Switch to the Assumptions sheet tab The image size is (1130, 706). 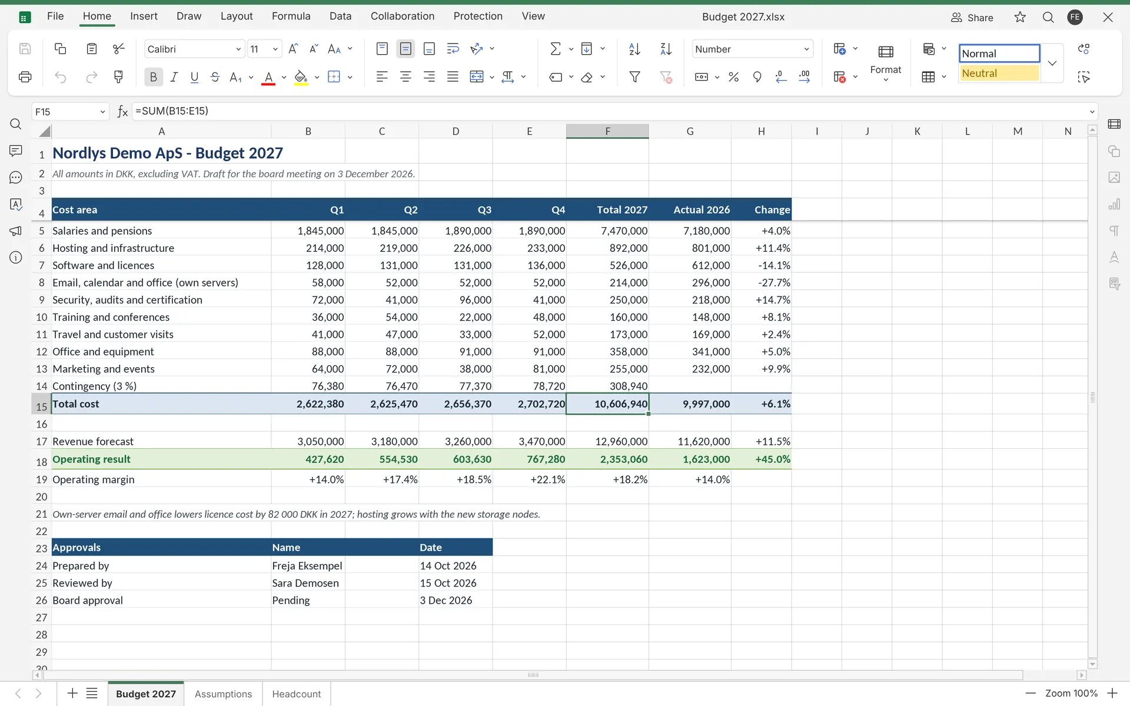coord(223,694)
